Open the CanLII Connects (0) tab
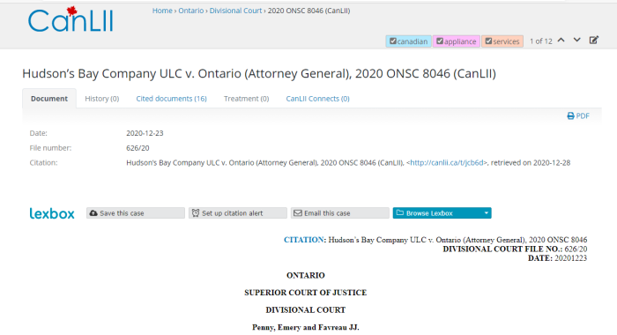The image size is (617, 335). click(317, 99)
